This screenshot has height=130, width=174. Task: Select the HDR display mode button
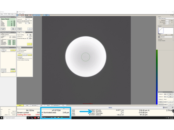(41, 105)
